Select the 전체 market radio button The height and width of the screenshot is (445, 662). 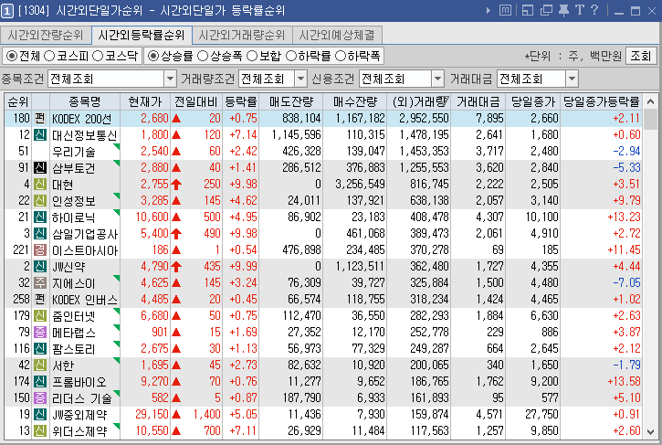(x=12, y=56)
